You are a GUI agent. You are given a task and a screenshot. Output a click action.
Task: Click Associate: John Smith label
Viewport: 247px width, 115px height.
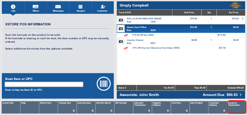pyautogui.click(x=139, y=95)
